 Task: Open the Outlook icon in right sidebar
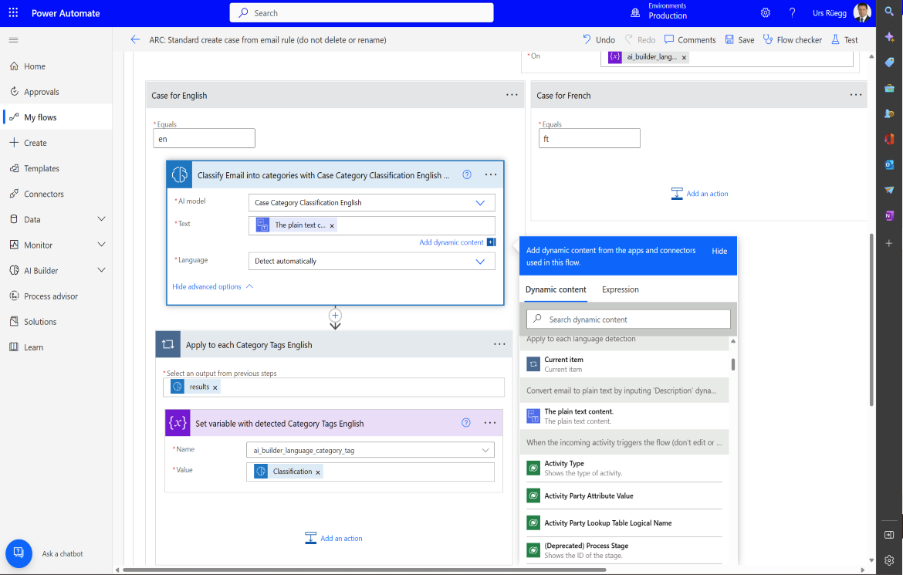pos(889,164)
